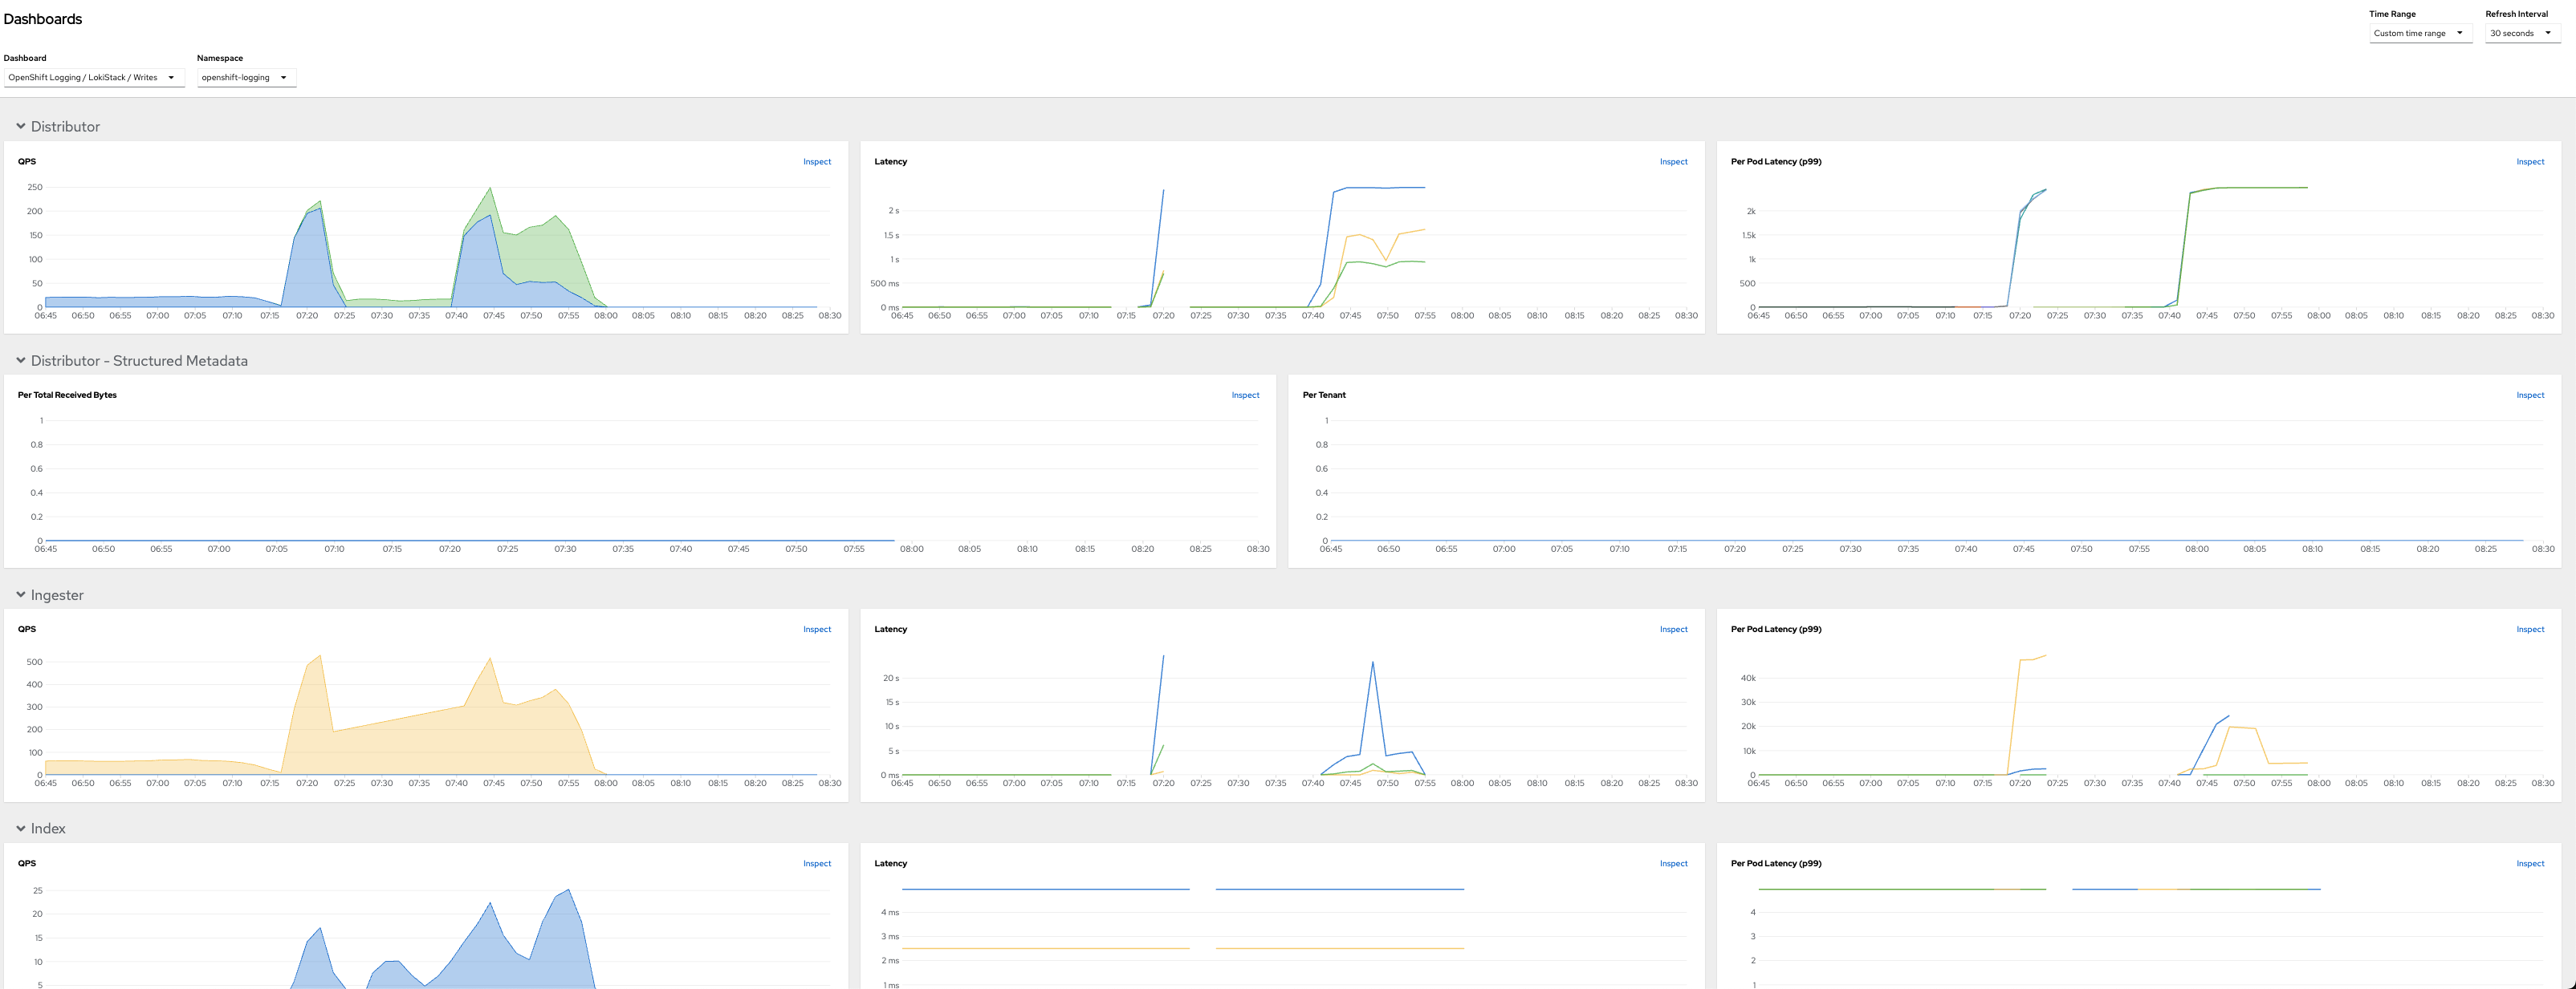Collapse the Ingester section chevron
Viewport: 2576px width, 989px height.
pyautogui.click(x=20, y=595)
